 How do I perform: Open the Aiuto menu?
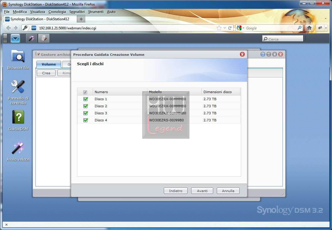point(111,12)
